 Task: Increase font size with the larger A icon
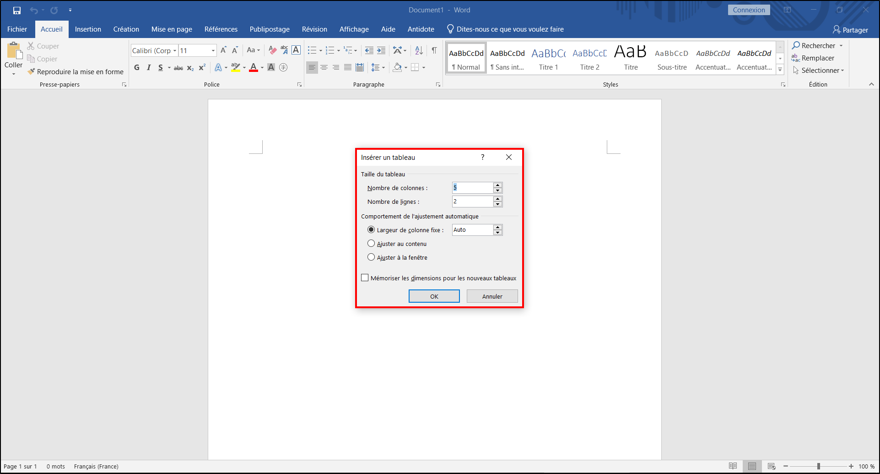[x=223, y=50]
